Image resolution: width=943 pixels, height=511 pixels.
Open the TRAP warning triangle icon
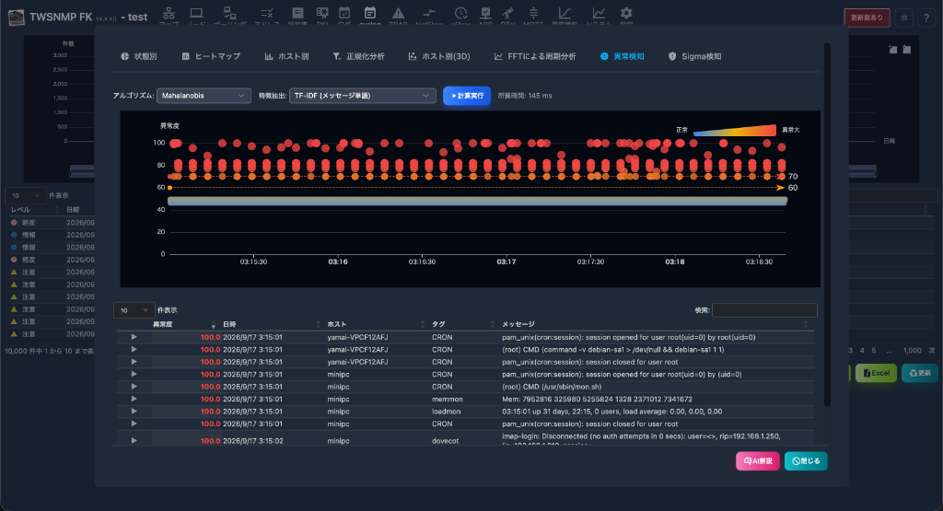(x=398, y=13)
